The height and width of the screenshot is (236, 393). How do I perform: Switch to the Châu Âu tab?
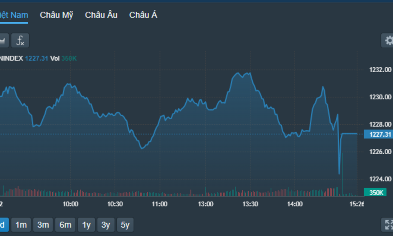pos(101,15)
